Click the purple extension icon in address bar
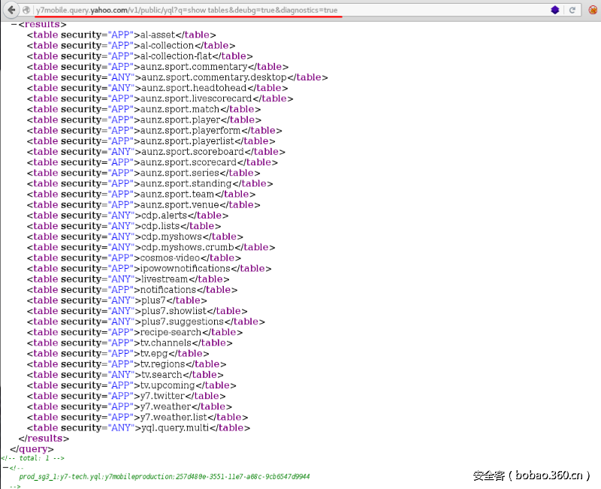The height and width of the screenshot is (489, 601). 554,10
